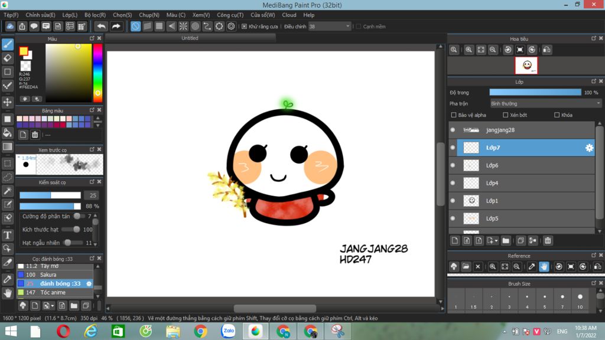Open the Bộ lọc(R) menu

tap(95, 15)
